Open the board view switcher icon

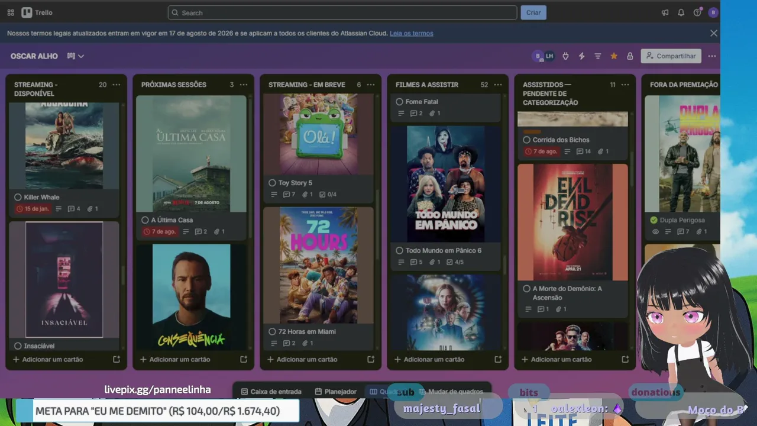(71, 56)
